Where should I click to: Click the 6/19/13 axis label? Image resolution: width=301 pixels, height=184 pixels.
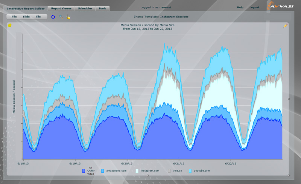click(x=75, y=164)
